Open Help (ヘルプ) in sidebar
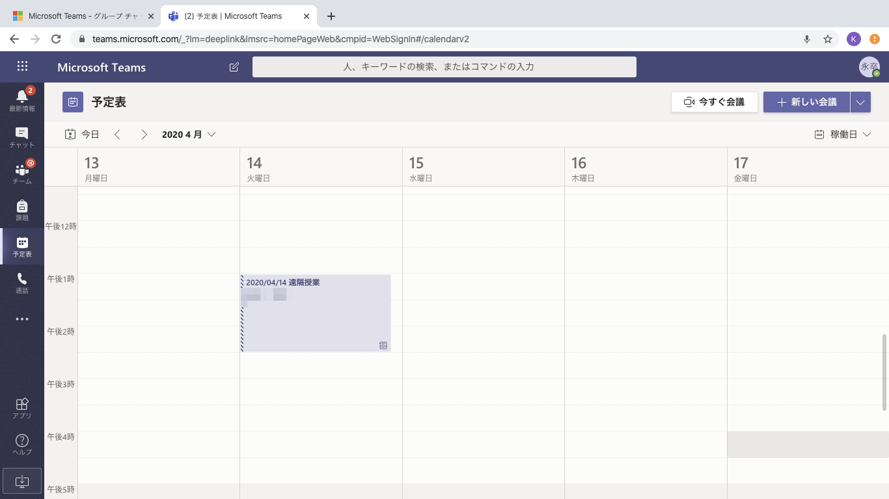The height and width of the screenshot is (499, 889). (22, 444)
